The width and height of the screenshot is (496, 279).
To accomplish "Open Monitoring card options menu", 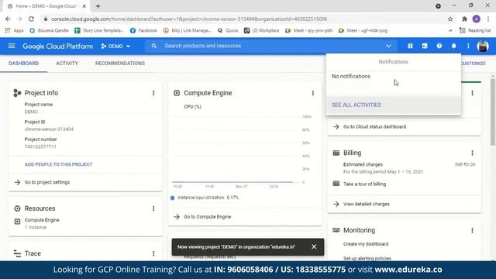I will click(472, 230).
